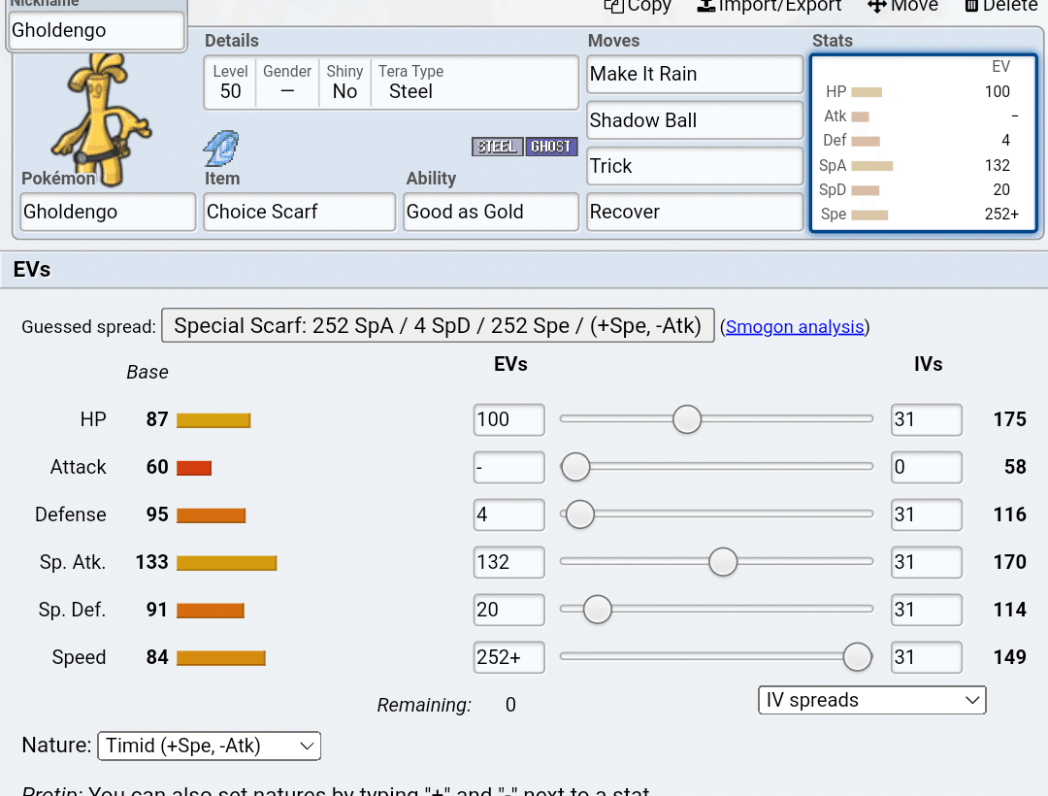Click the HP final stat value 175

[x=1010, y=419]
